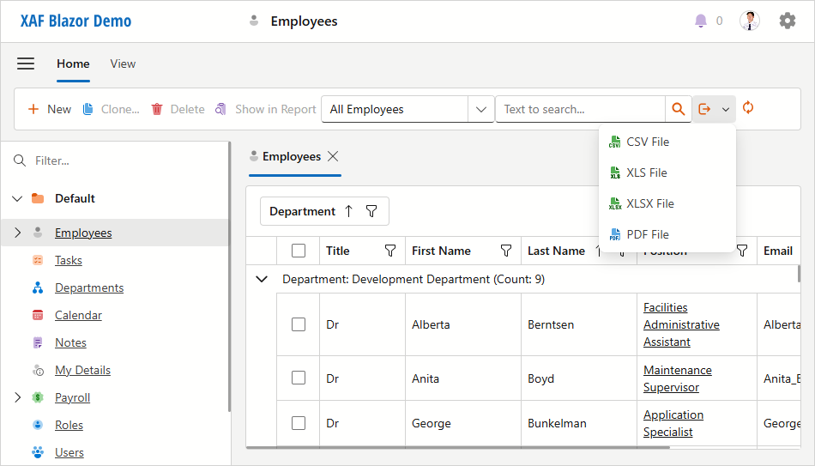
Task: Click the Payroll sidebar icon
Action: [38, 397]
